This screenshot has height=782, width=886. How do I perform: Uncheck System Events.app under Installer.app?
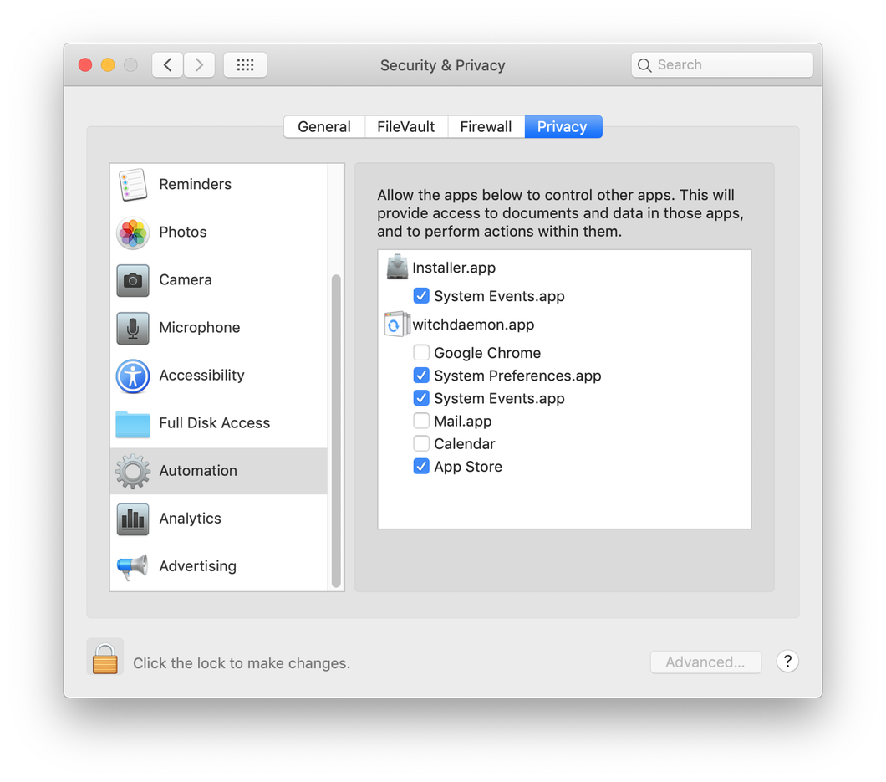[421, 296]
